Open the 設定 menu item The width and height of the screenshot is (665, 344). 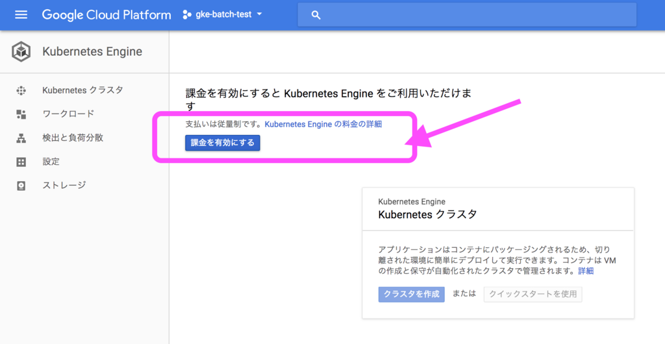click(51, 162)
